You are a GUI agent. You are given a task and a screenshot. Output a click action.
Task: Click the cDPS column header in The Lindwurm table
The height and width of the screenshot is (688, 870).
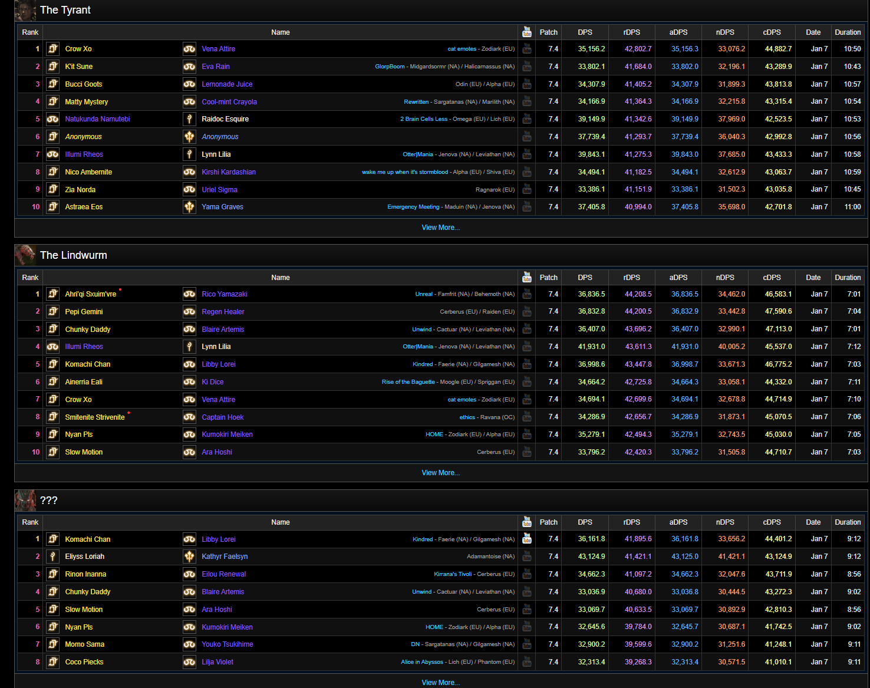[x=772, y=278]
